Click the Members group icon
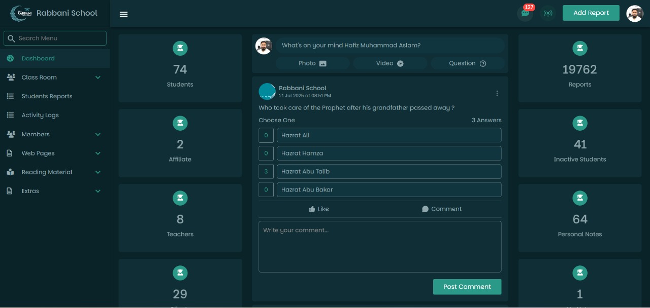This screenshot has height=308, width=650. 11,134
